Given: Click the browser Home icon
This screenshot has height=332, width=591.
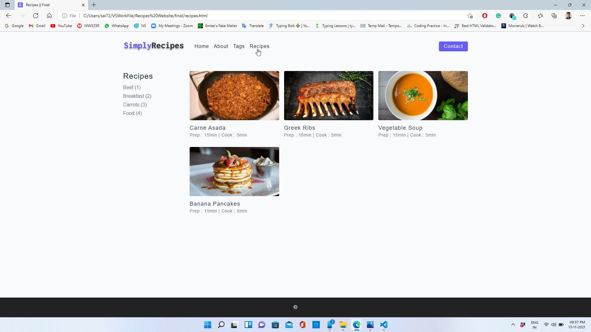Looking at the screenshot, I should point(49,16).
